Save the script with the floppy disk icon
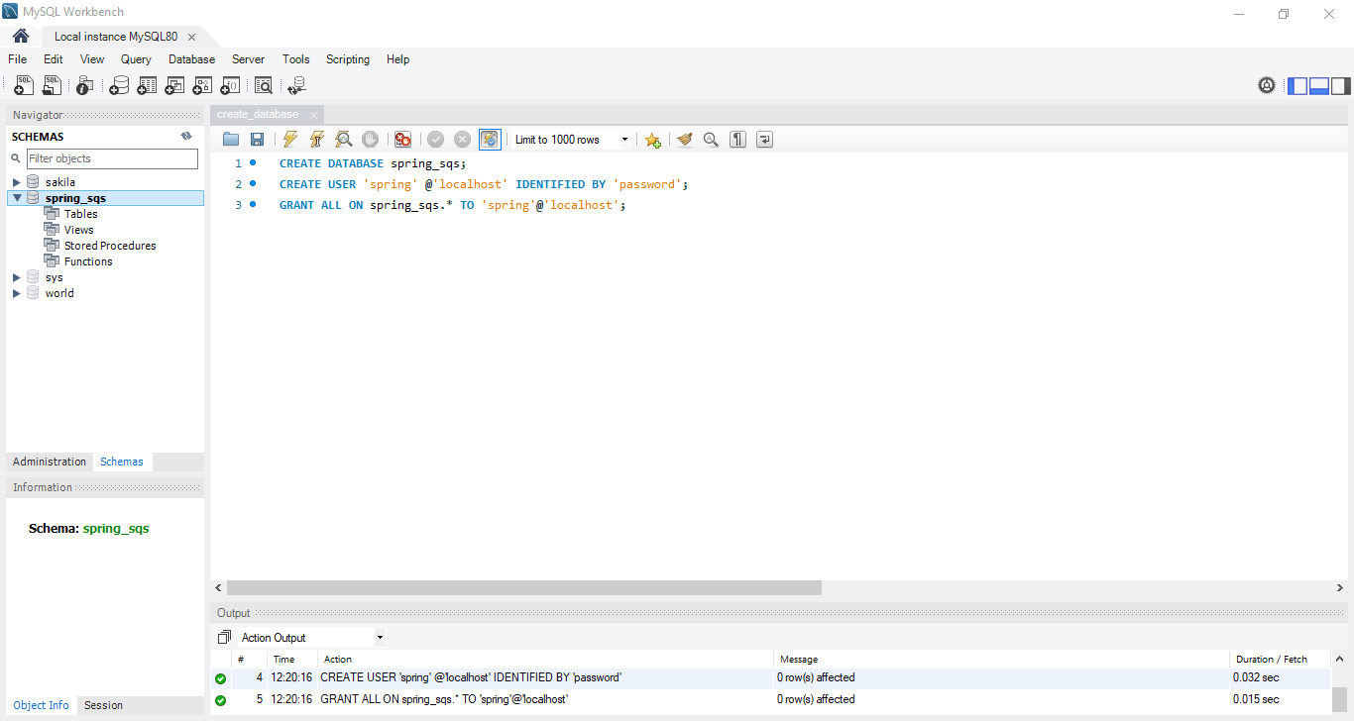 (257, 139)
